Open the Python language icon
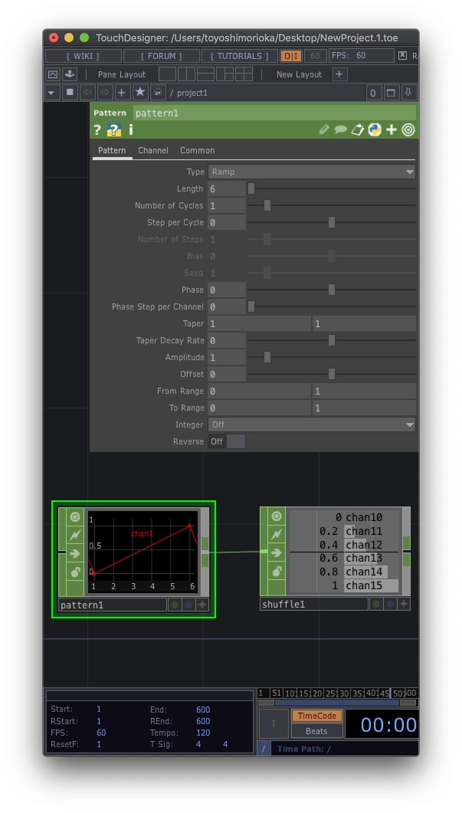This screenshot has height=813, width=462. pos(375,130)
